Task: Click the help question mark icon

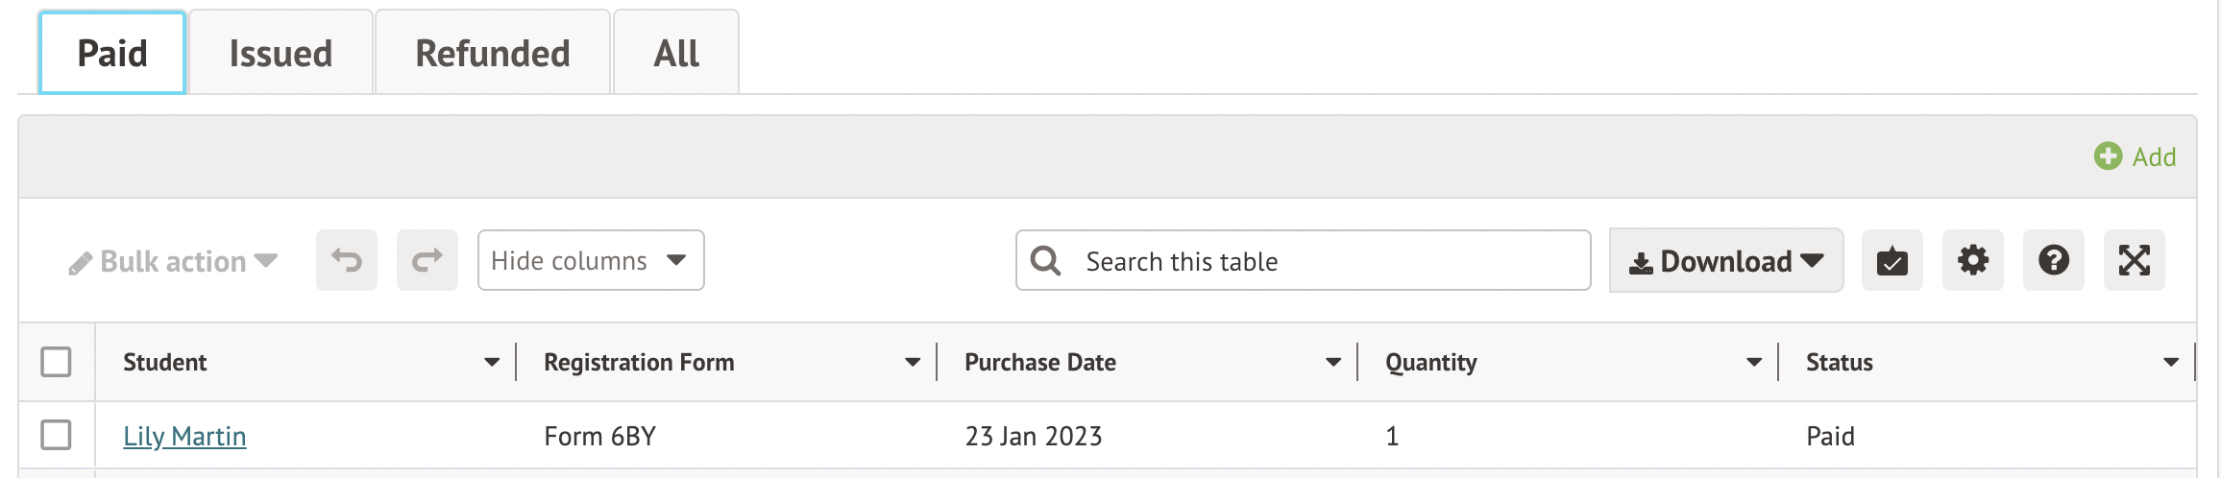Action: click(2053, 260)
